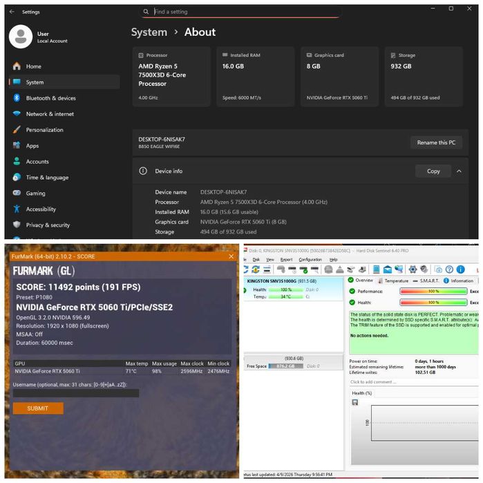
Task: Open the Graphics card summary card
Action: pyautogui.click(x=339, y=77)
